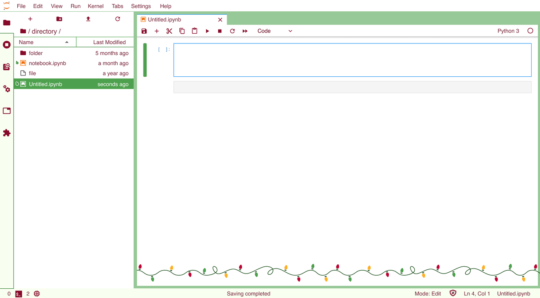Image resolution: width=540 pixels, height=298 pixels.
Task: Toggle the notebook trust shield icon in status bar
Action: point(453,293)
